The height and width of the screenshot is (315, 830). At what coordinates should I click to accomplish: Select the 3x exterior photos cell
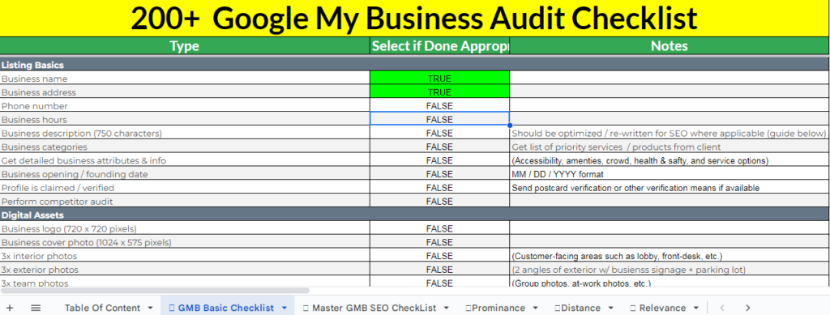185,270
